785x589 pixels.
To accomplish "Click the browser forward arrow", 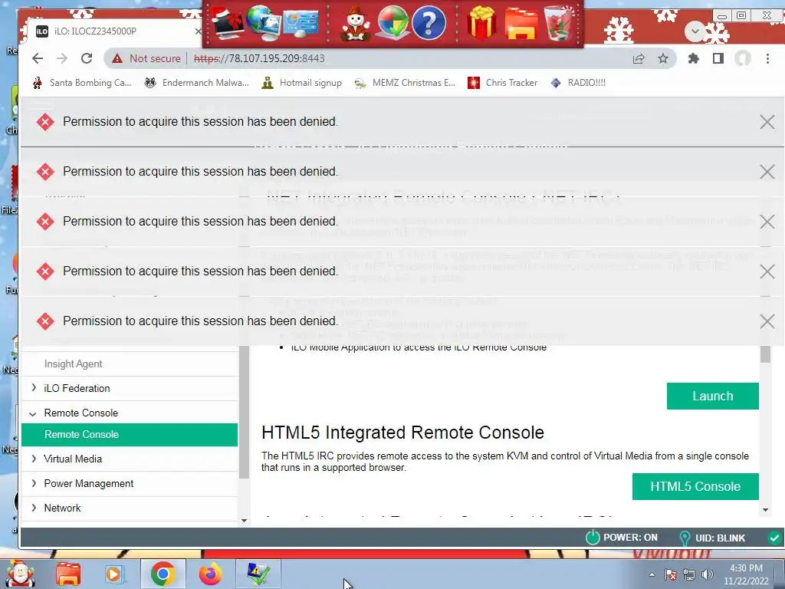I will (x=62, y=58).
